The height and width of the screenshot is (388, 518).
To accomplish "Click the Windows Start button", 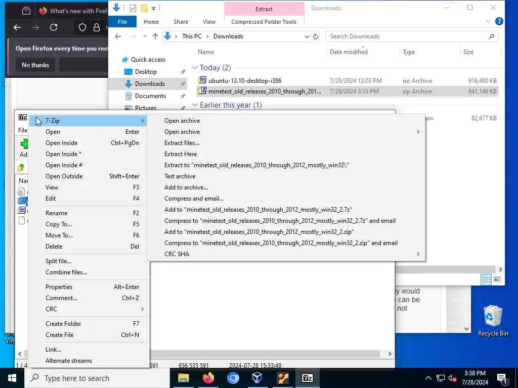I will [12, 378].
